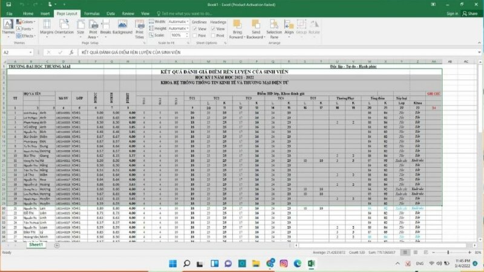
Task: Click the Share button
Action: 470,13
